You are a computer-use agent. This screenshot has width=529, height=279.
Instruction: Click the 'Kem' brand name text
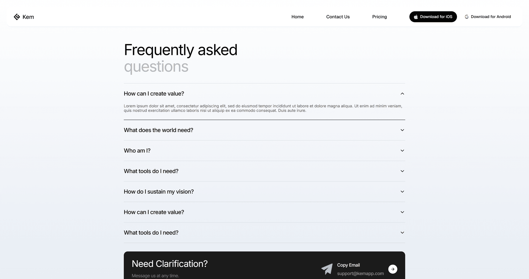(x=28, y=17)
